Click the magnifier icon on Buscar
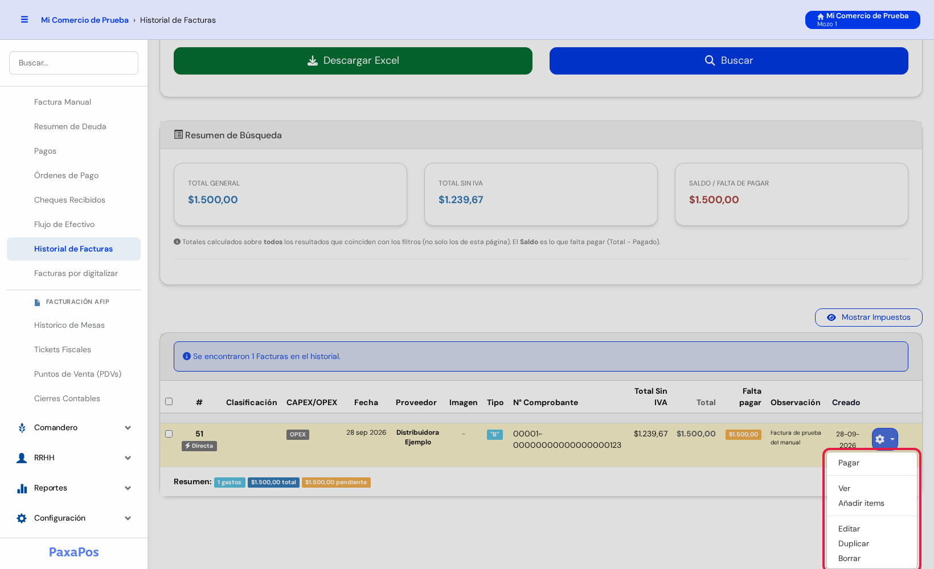The width and height of the screenshot is (934, 569). click(x=710, y=61)
